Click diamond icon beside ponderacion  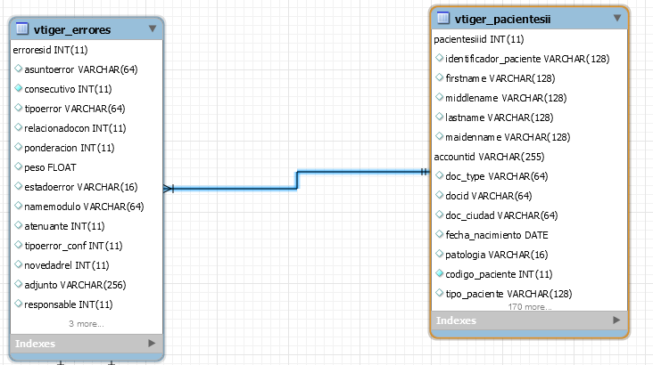coord(18,146)
